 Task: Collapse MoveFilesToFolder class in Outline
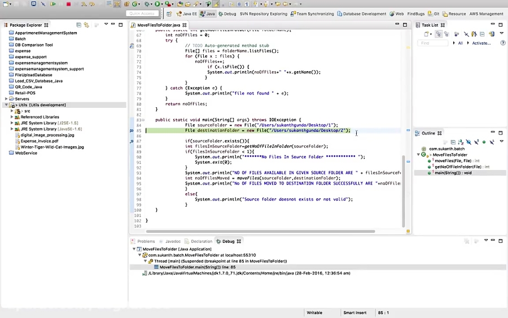pyautogui.click(x=418, y=155)
